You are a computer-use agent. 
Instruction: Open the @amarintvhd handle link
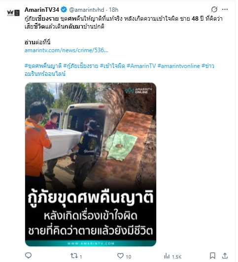87,10
